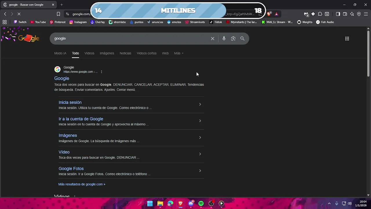Screen dimensions: 371x209
Task: Expand the chevron on Vídeo row
Action: pos(200,154)
